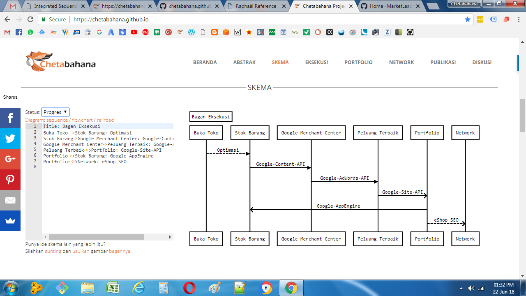
Task: Go to ABSTRAK menu item
Action: point(245,62)
